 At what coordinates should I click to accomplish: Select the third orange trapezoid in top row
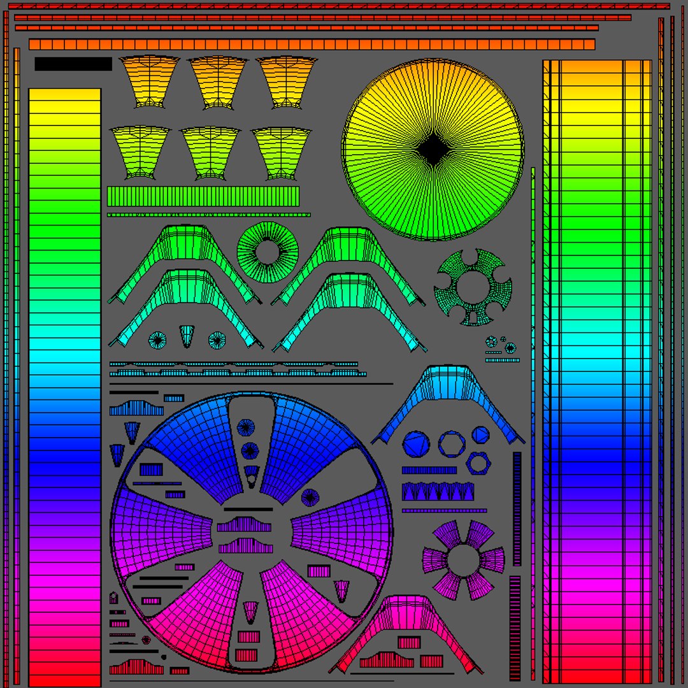[287, 82]
